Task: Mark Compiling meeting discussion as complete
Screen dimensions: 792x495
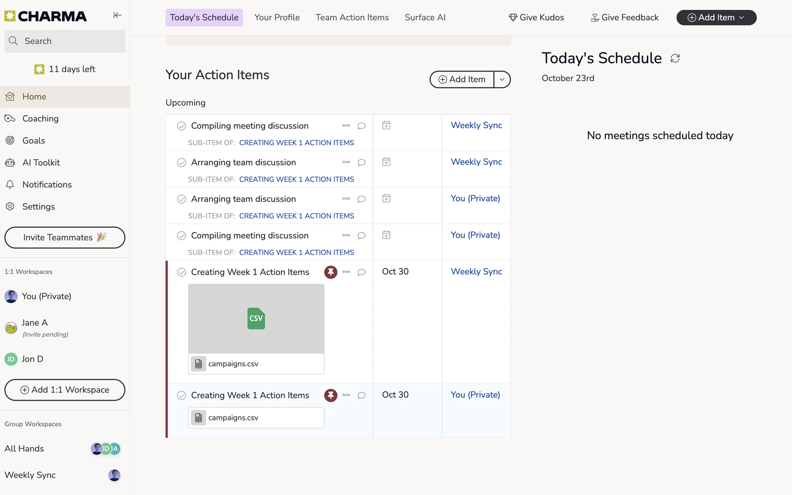Action: (181, 125)
